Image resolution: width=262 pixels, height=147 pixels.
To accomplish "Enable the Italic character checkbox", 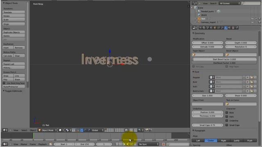I will point(227,116).
